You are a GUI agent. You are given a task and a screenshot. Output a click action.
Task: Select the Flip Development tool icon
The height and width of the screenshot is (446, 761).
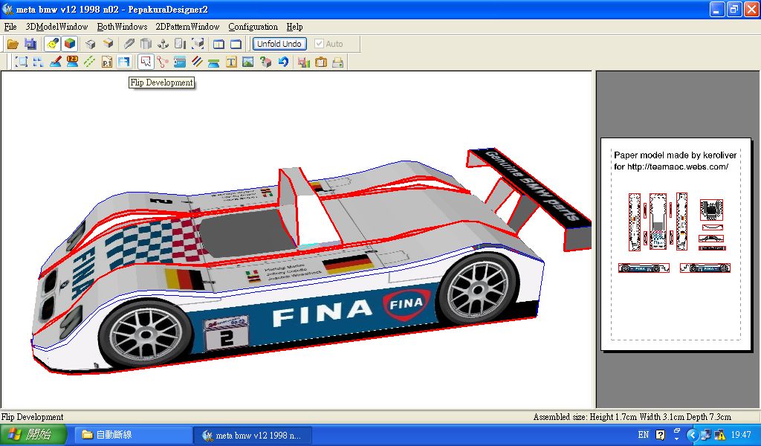point(124,62)
